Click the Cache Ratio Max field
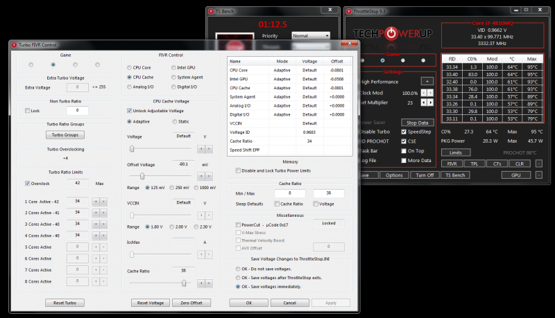Viewport: 555px width, 318px height. tap(328, 193)
